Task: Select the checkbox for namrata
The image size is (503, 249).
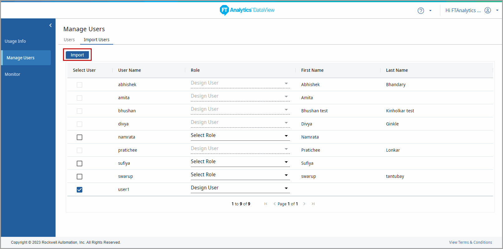Action: point(80,137)
